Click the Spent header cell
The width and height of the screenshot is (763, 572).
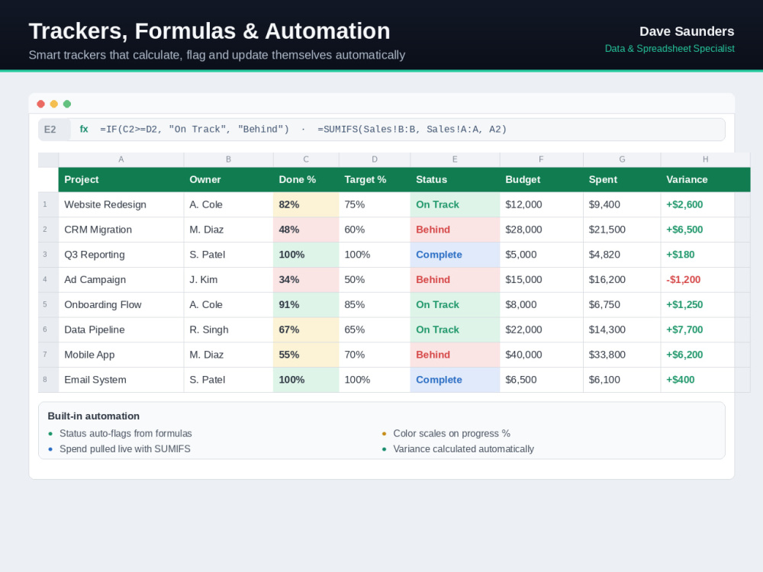[x=622, y=179]
